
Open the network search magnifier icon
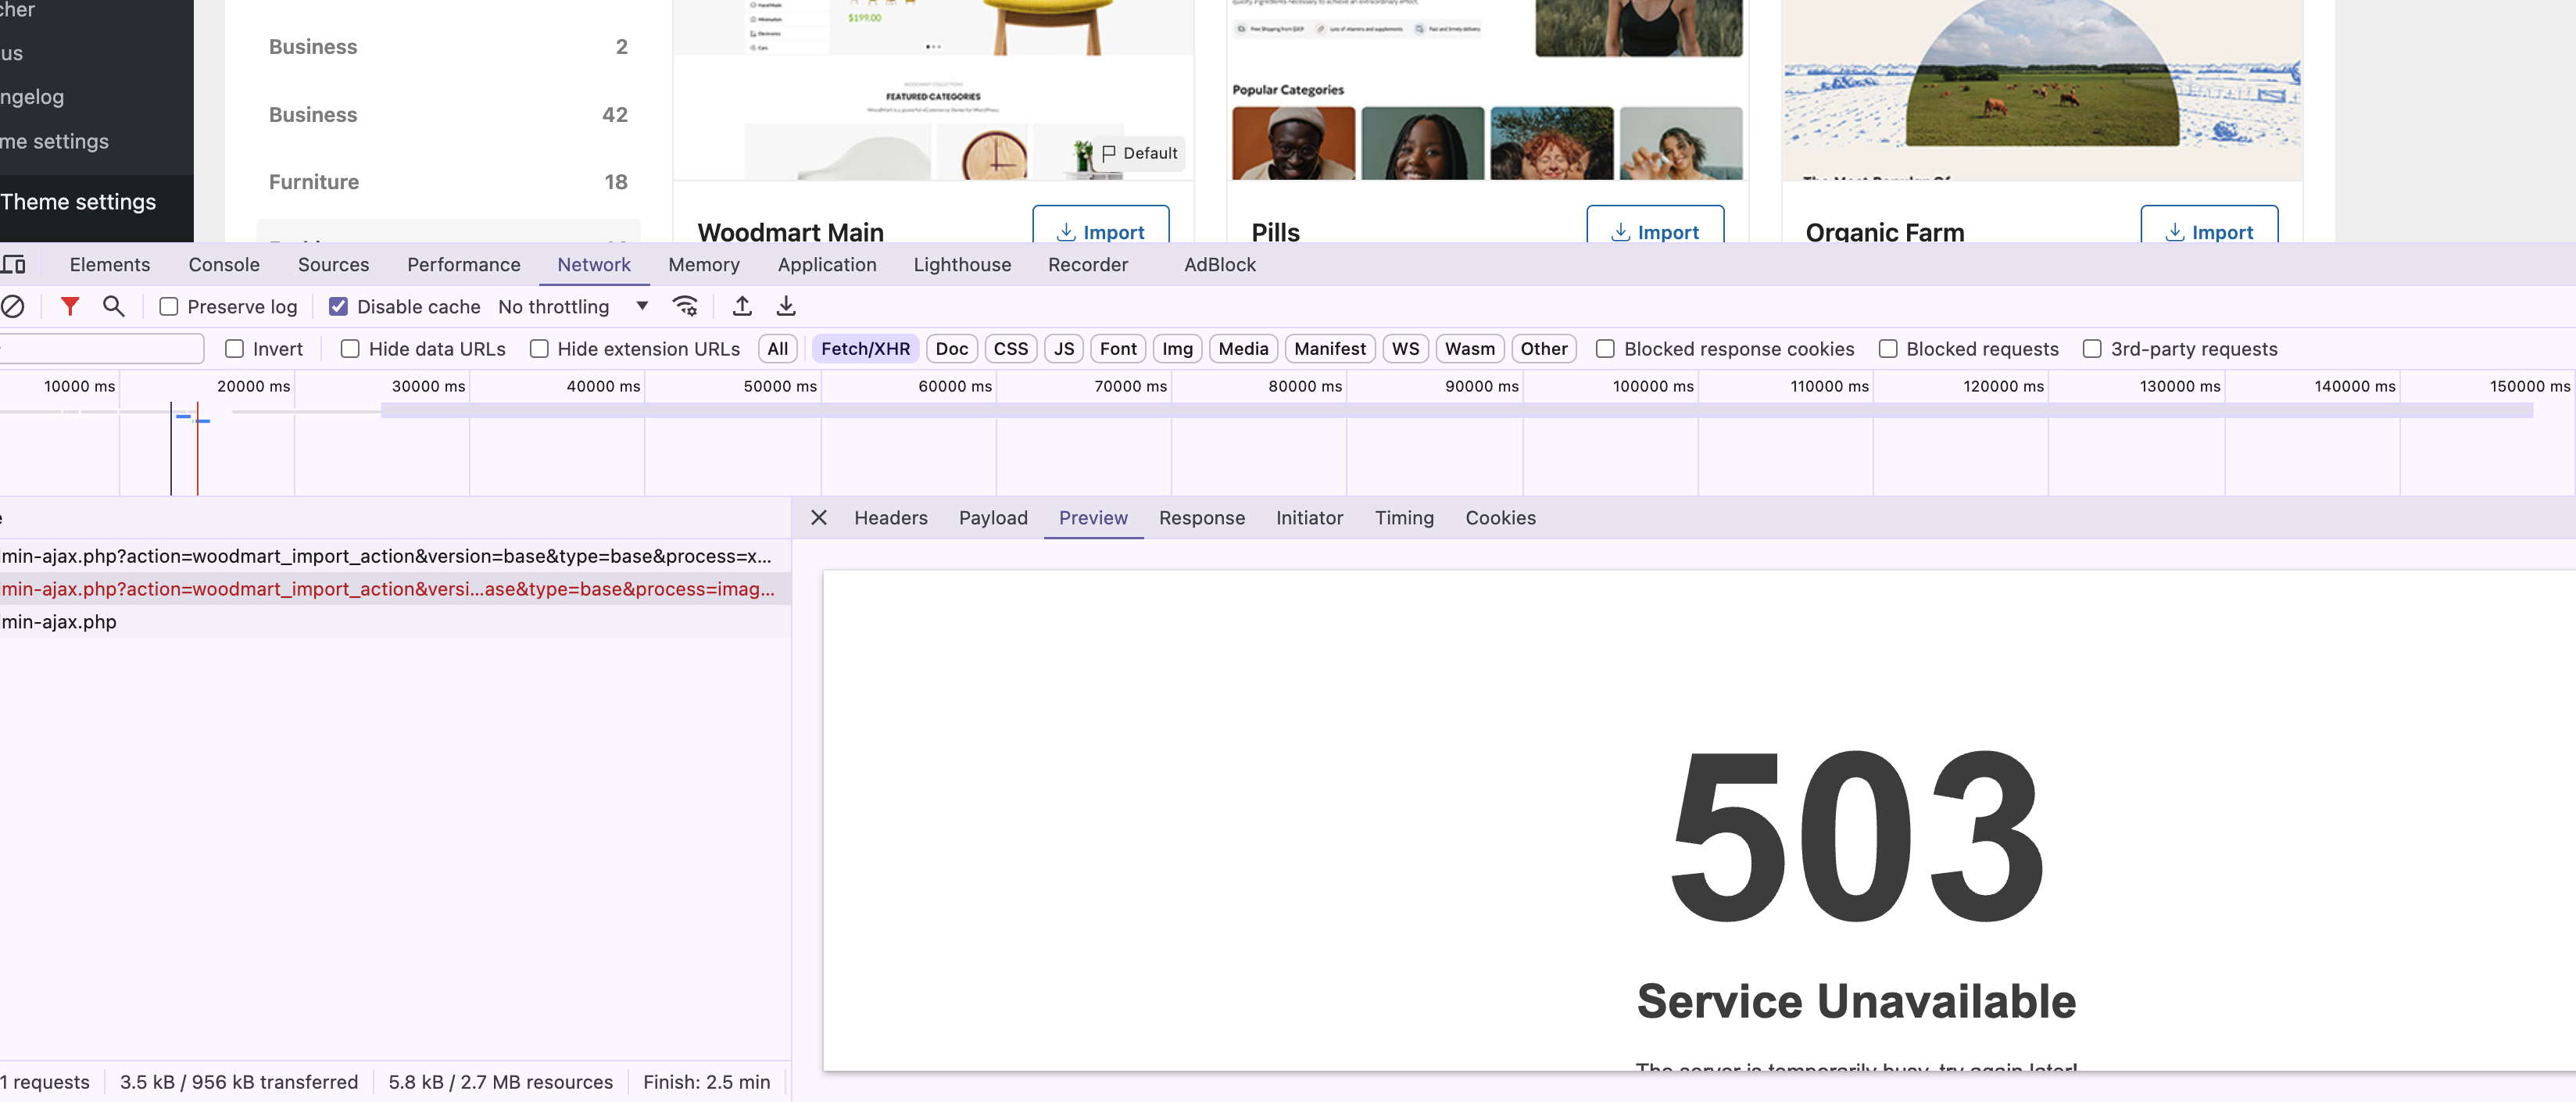point(114,307)
